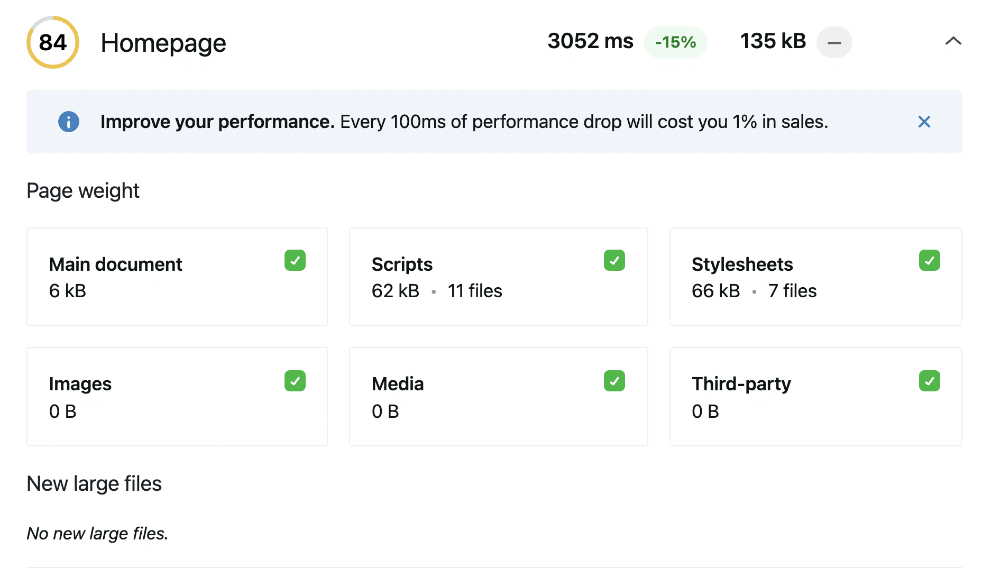This screenshot has height=568, width=991.
Task: Click the New large files heading
Action: coord(94,483)
